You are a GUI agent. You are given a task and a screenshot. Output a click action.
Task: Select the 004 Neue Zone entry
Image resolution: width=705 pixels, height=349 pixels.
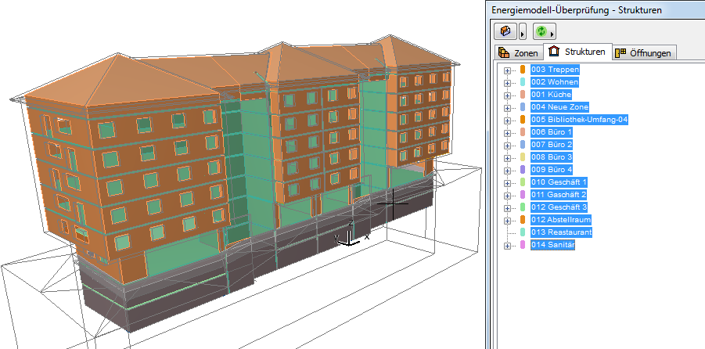(560, 107)
